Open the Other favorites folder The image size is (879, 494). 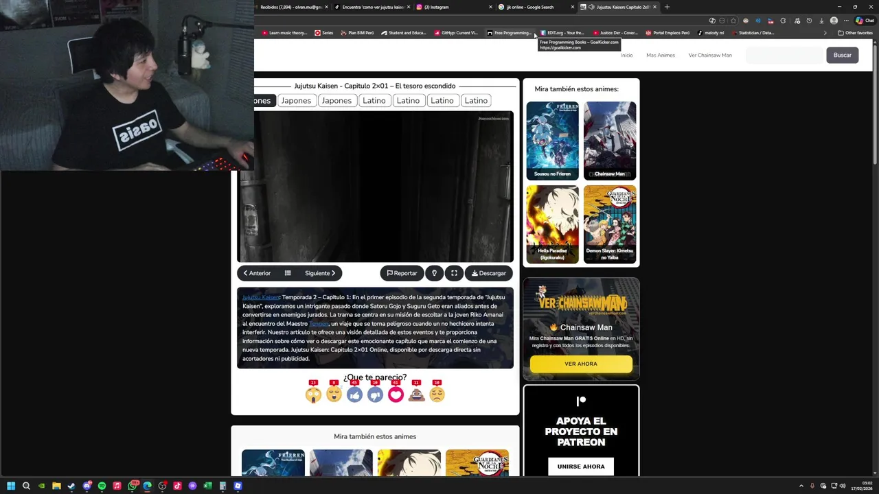(855, 33)
